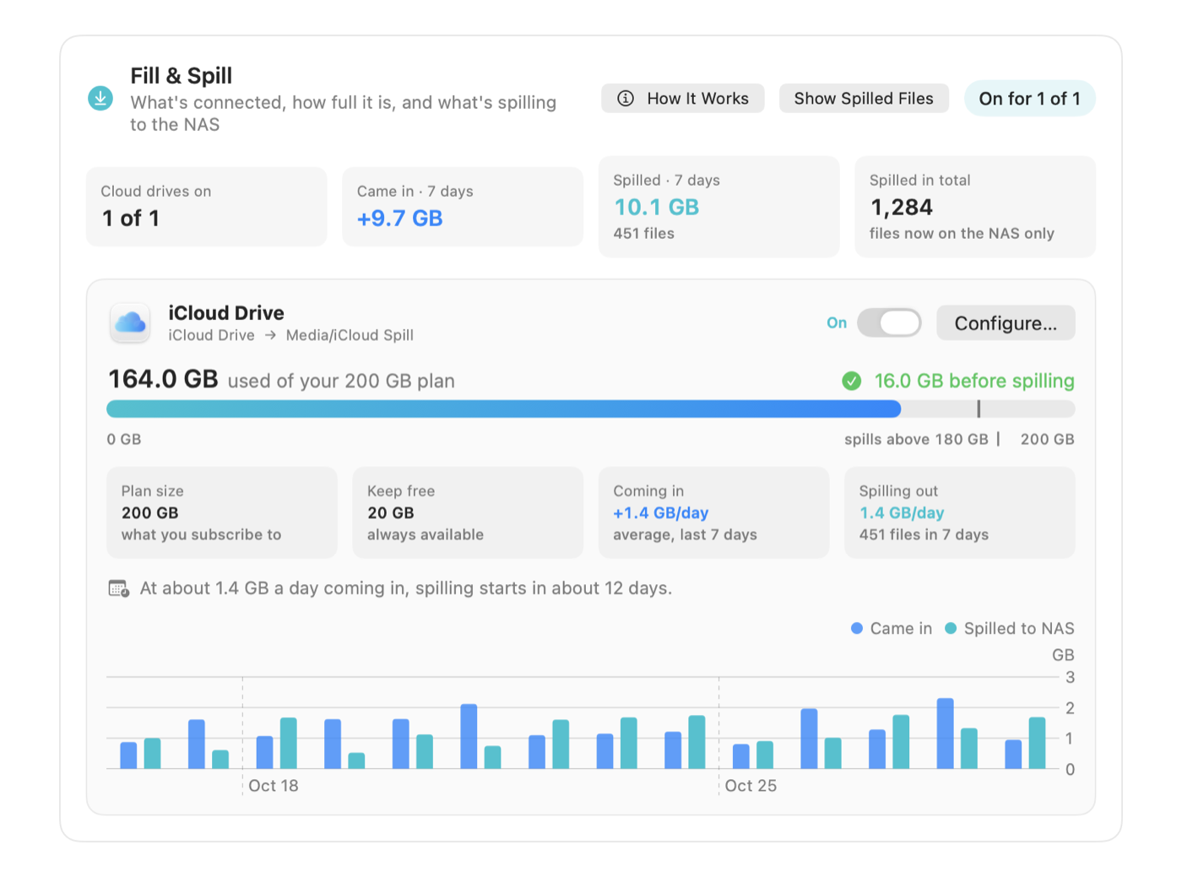The image size is (1182, 877).
Task: Click the 164.0 GB used text
Action: click(x=163, y=379)
